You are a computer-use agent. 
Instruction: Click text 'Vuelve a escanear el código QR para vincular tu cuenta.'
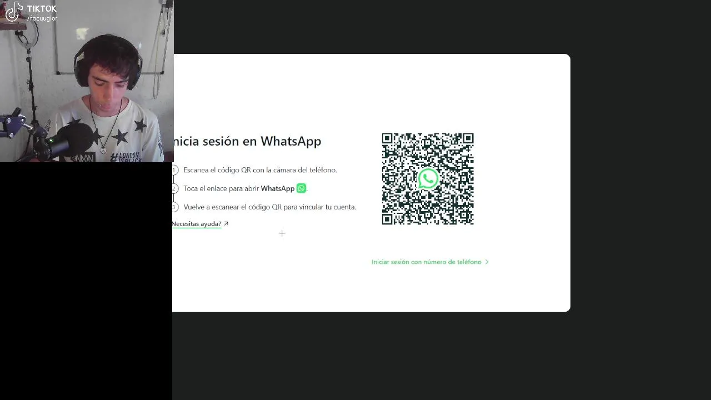pos(270,207)
